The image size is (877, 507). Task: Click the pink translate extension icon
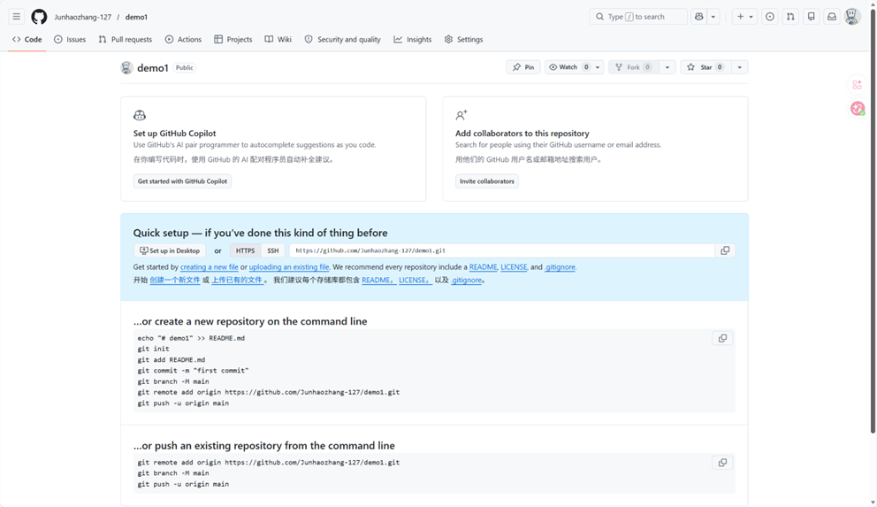click(858, 109)
